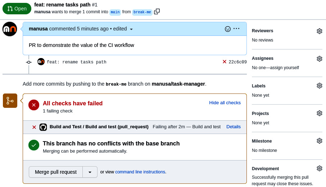The image size is (326, 187).
Task: Click the red failed checks circle icon
Action: coord(34,105)
